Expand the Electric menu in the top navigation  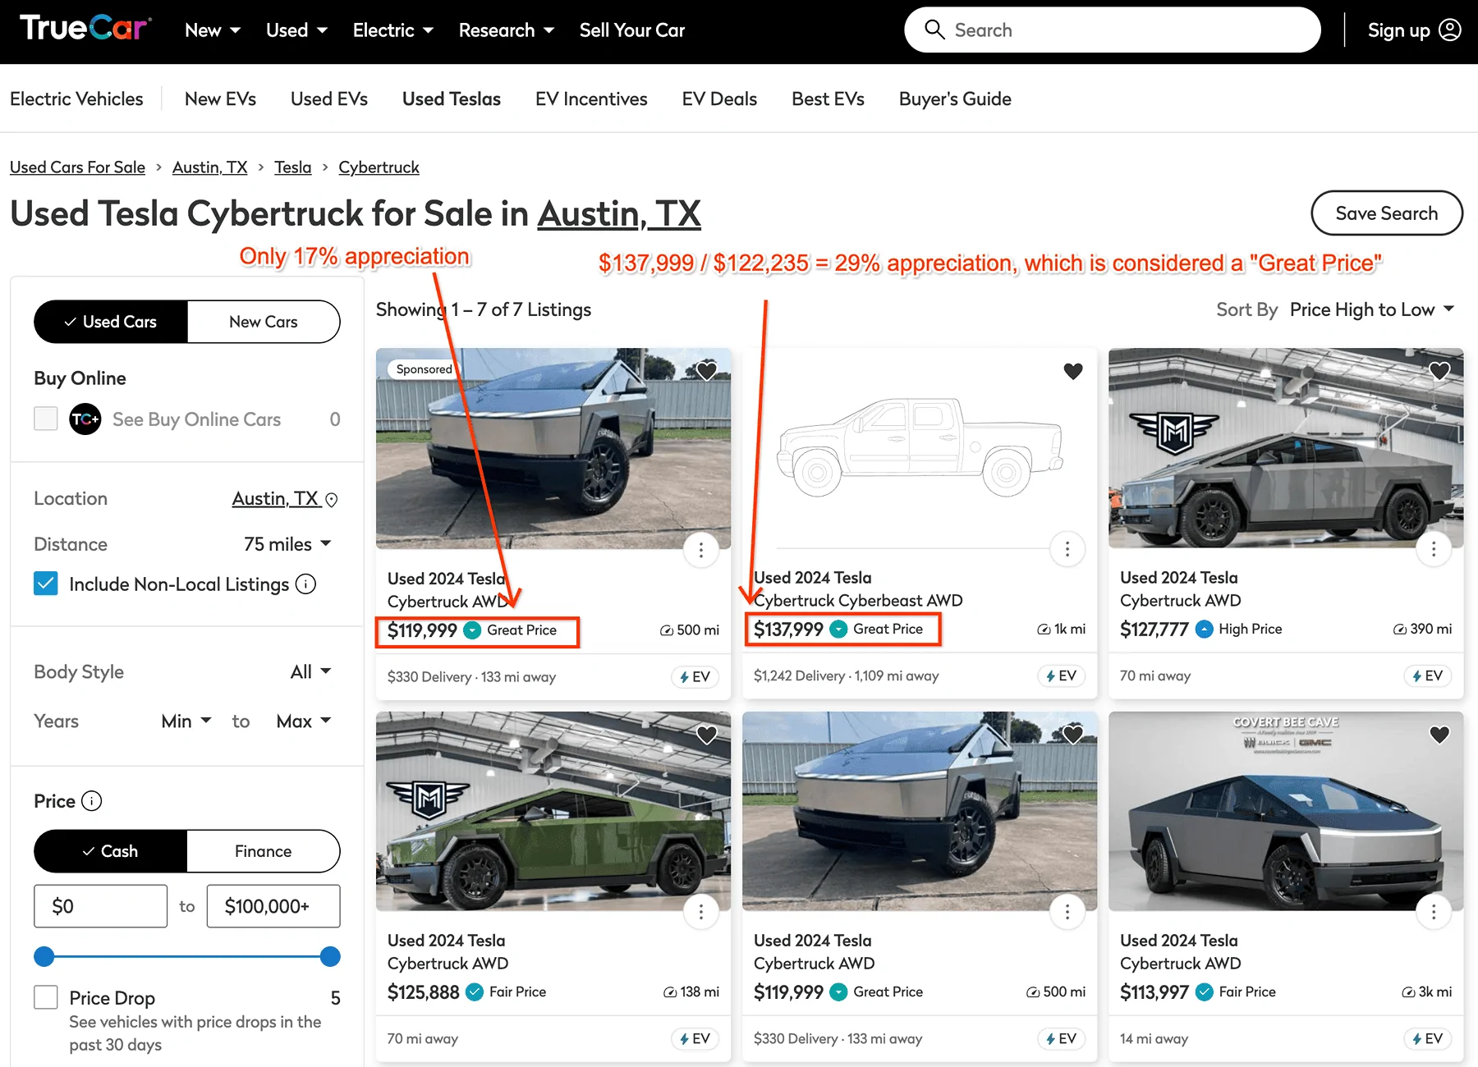click(x=392, y=30)
